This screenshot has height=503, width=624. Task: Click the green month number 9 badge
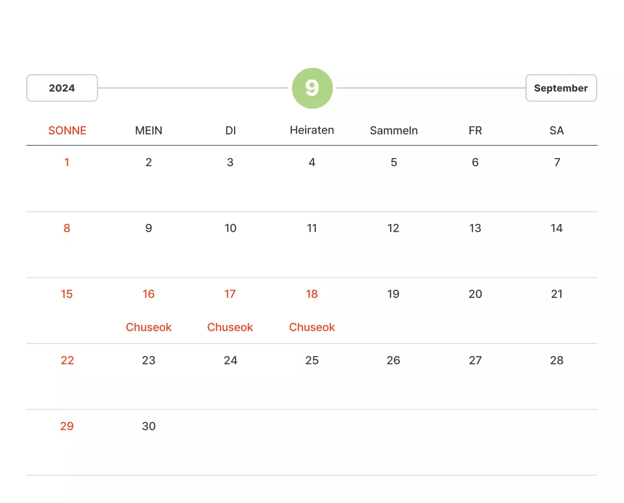pyautogui.click(x=312, y=88)
